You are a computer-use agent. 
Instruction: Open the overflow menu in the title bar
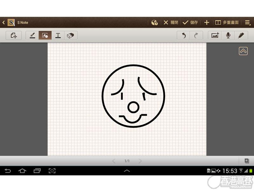pos(248,22)
